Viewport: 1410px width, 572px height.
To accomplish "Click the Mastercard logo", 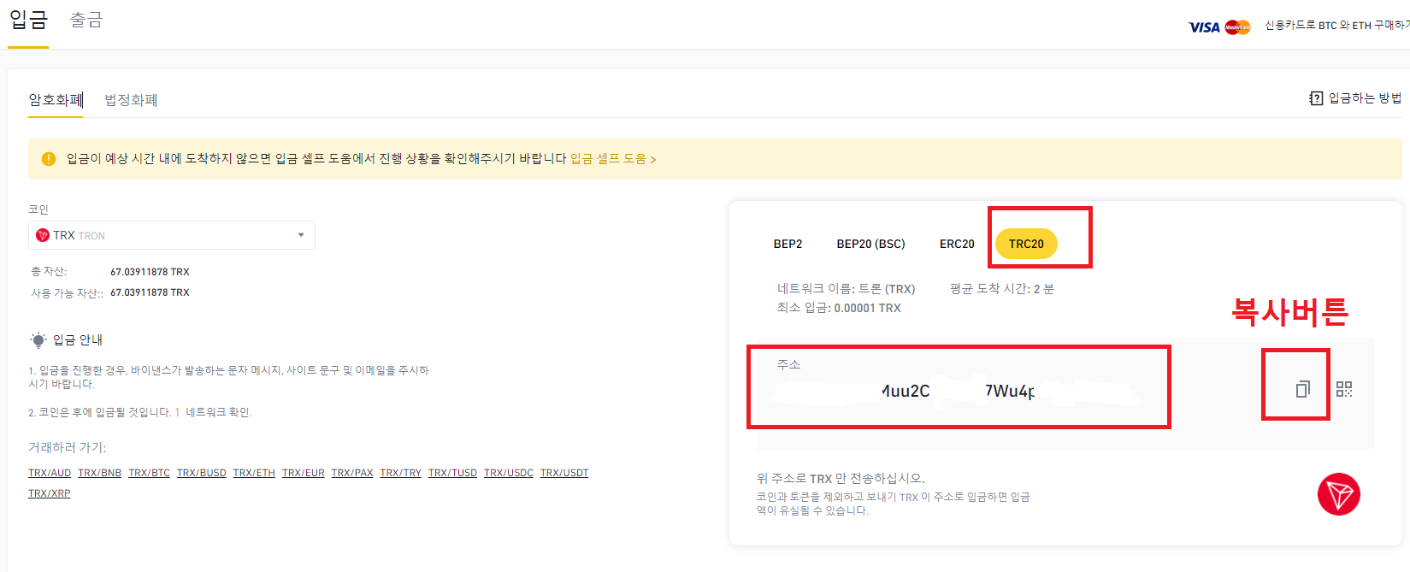I will coord(1237,27).
